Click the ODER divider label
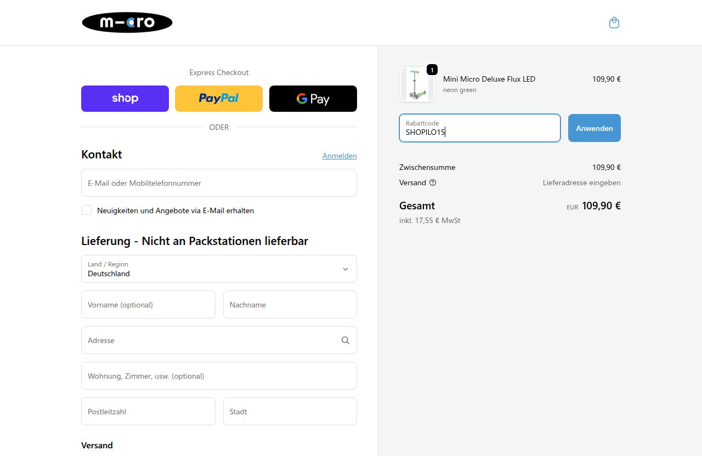The image size is (702, 456). coord(219,127)
